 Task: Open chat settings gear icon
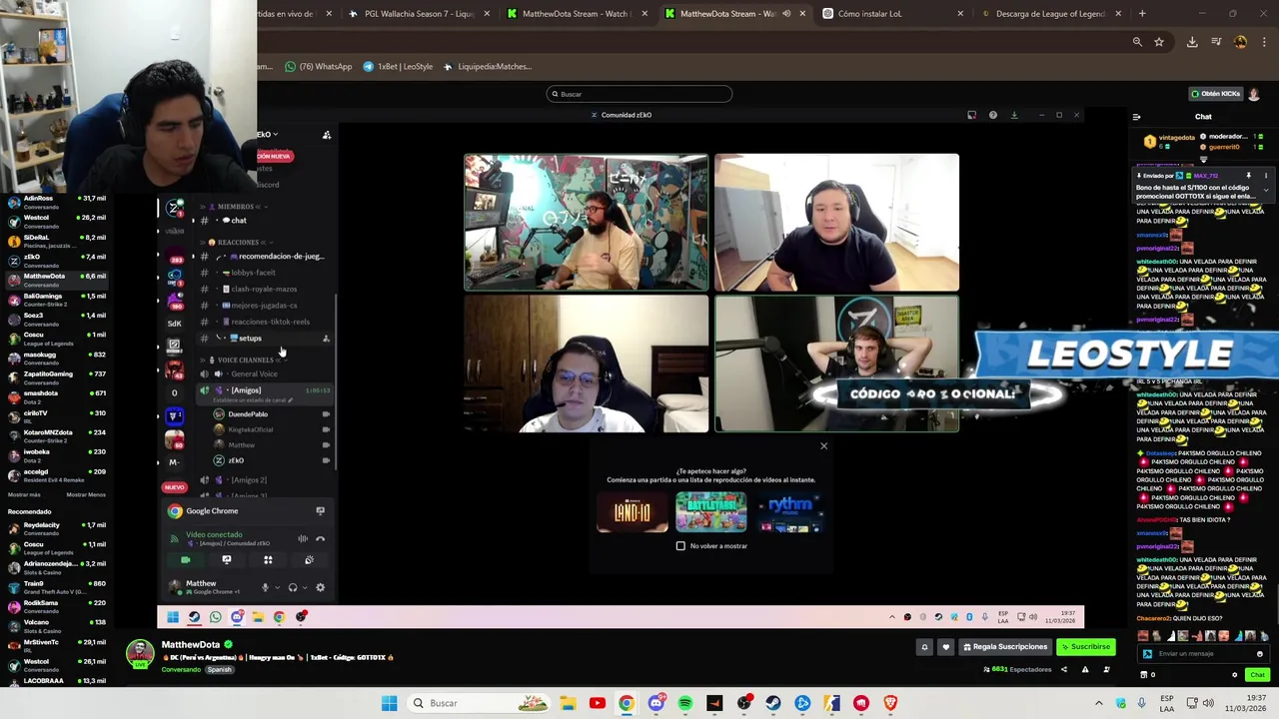tap(1234, 675)
